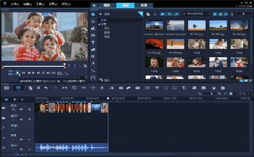Open the Sound/Audio library sidebar icon
Viewport: 254px width, 157px height.
[x=93, y=21]
